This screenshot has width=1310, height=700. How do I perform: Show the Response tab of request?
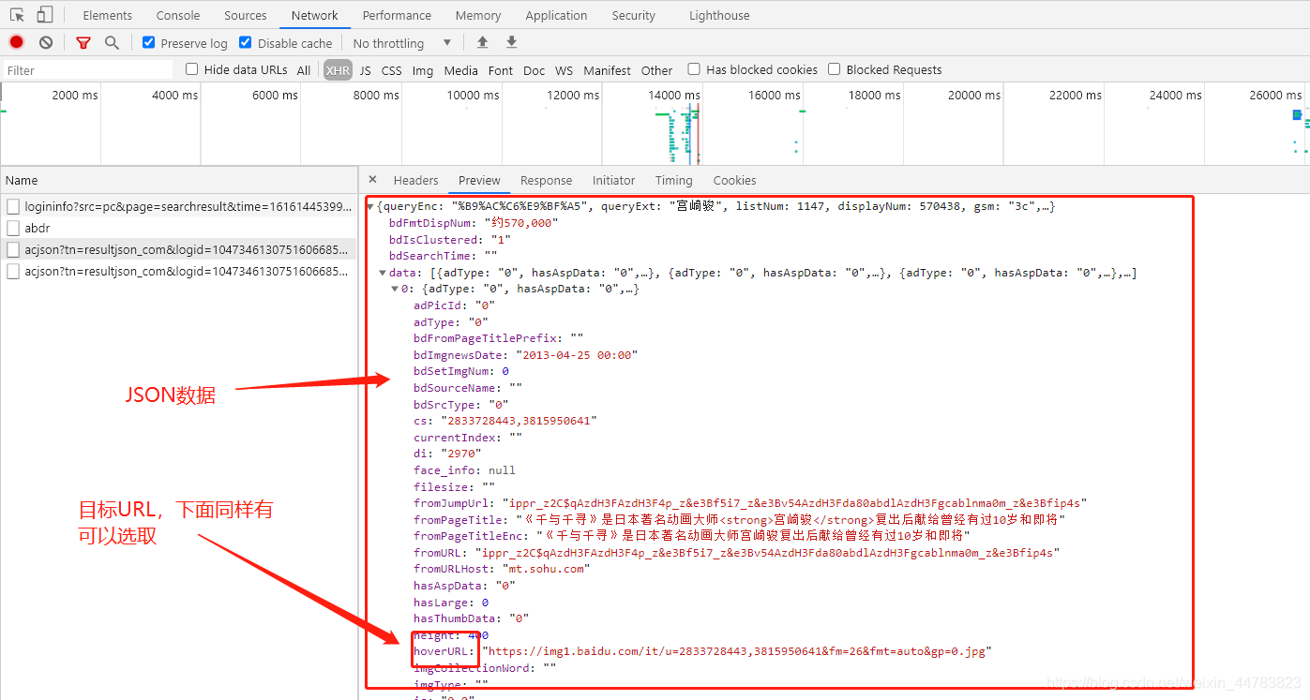click(546, 180)
